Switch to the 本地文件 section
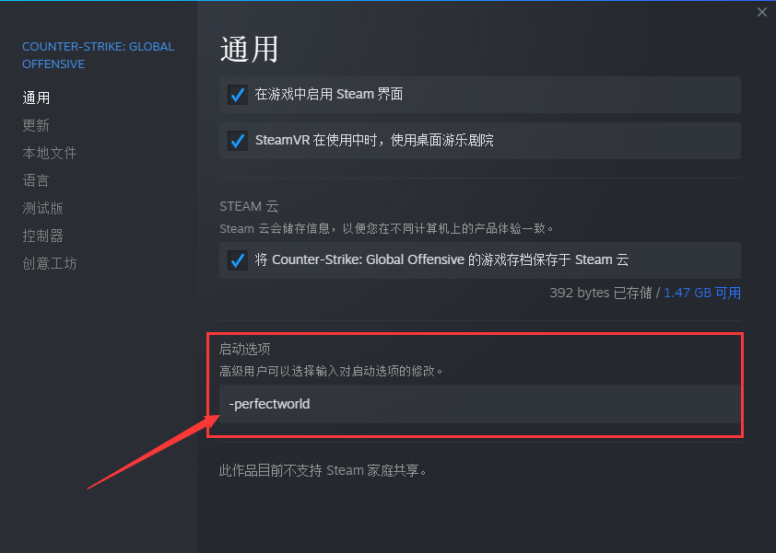Screen dimensions: 776x553 tap(50, 153)
